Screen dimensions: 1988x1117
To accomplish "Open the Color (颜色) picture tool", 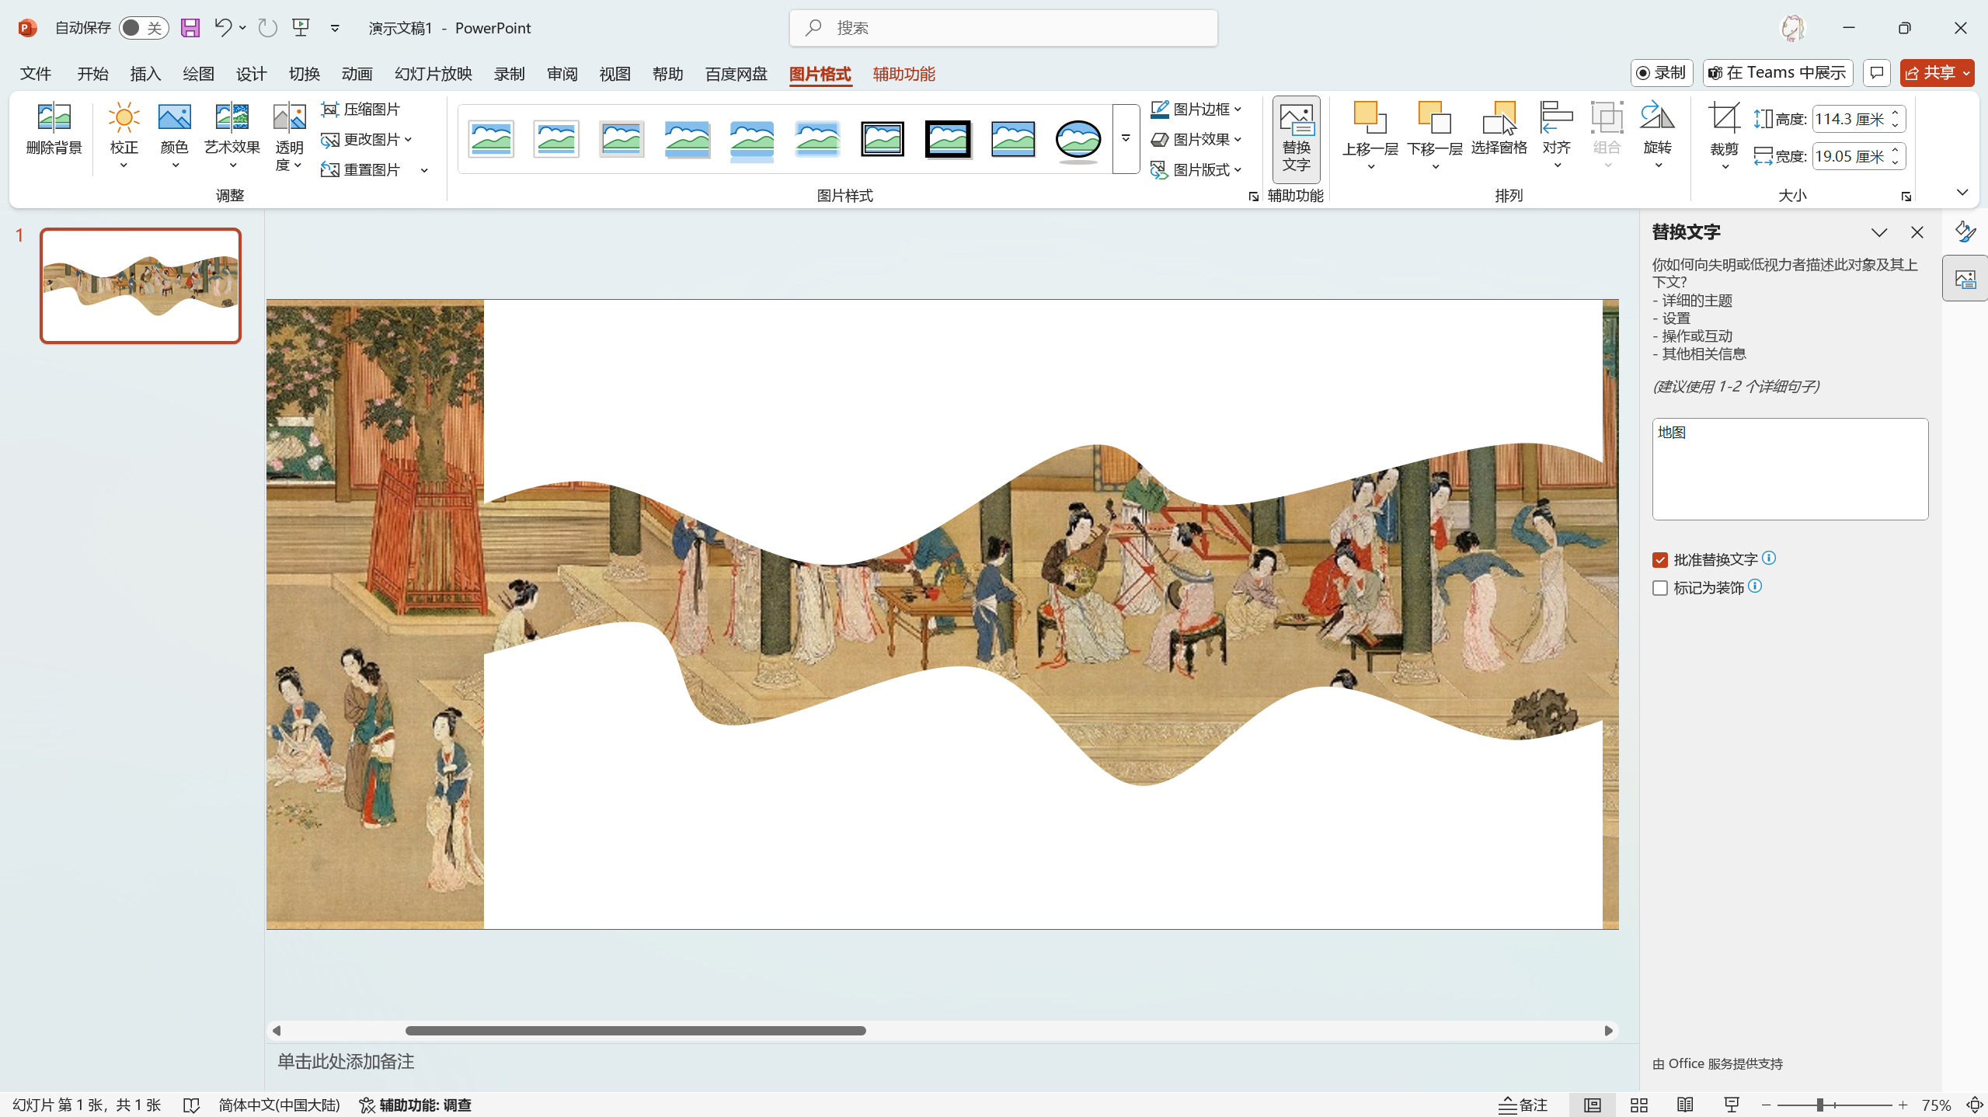I will 174,136.
